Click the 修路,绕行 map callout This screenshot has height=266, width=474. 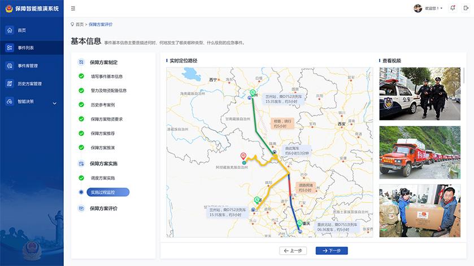(282, 123)
